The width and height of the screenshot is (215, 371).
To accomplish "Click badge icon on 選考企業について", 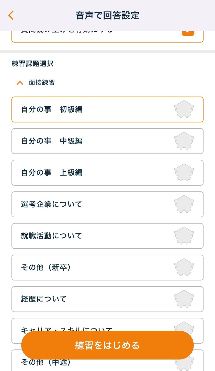I will click(184, 204).
